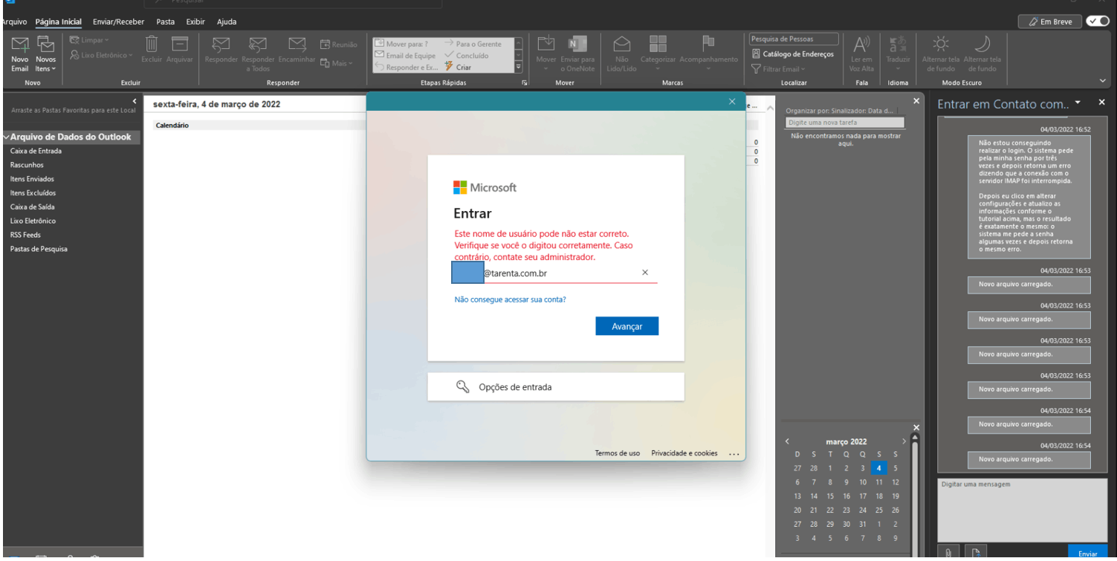Go to the next month in calendar
The height and width of the screenshot is (561, 1117).
click(x=904, y=441)
